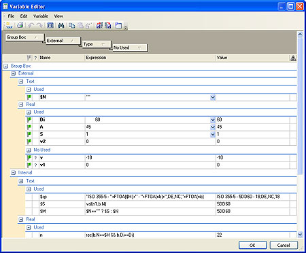Screen dimensions: 306x253
Task: Collapse the External tree node
Action: 14,73
